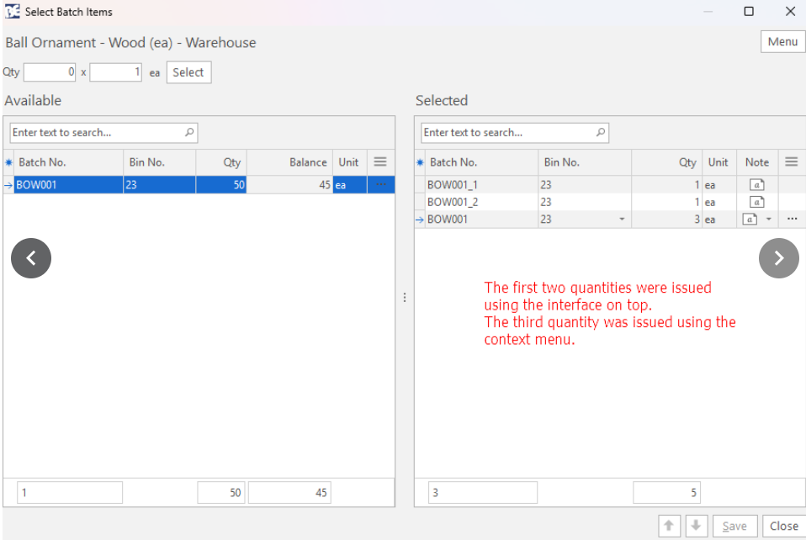Click search magnifier in Selected panel
The width and height of the screenshot is (806, 540).
601,133
